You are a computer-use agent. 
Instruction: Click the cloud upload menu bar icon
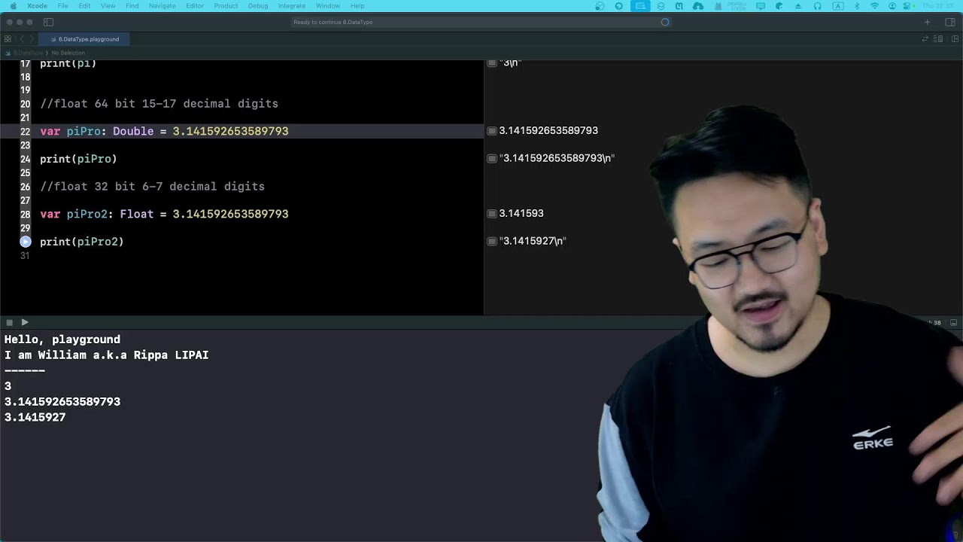coord(698,6)
